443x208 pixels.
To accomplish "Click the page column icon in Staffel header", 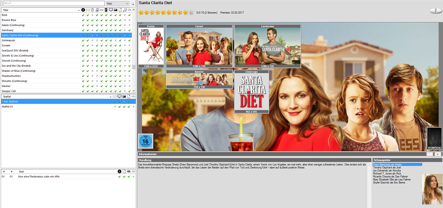I will (129, 96).
